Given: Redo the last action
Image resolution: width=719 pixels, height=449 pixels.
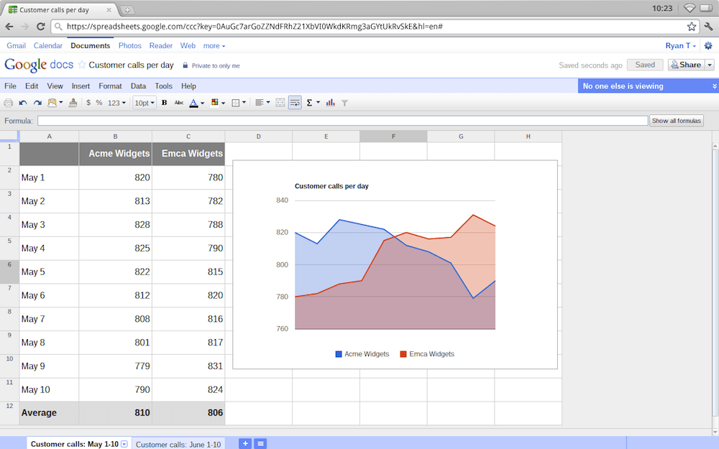Looking at the screenshot, I should tap(37, 103).
